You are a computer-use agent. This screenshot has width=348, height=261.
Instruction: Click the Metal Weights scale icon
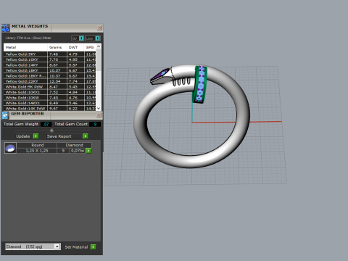point(5,28)
